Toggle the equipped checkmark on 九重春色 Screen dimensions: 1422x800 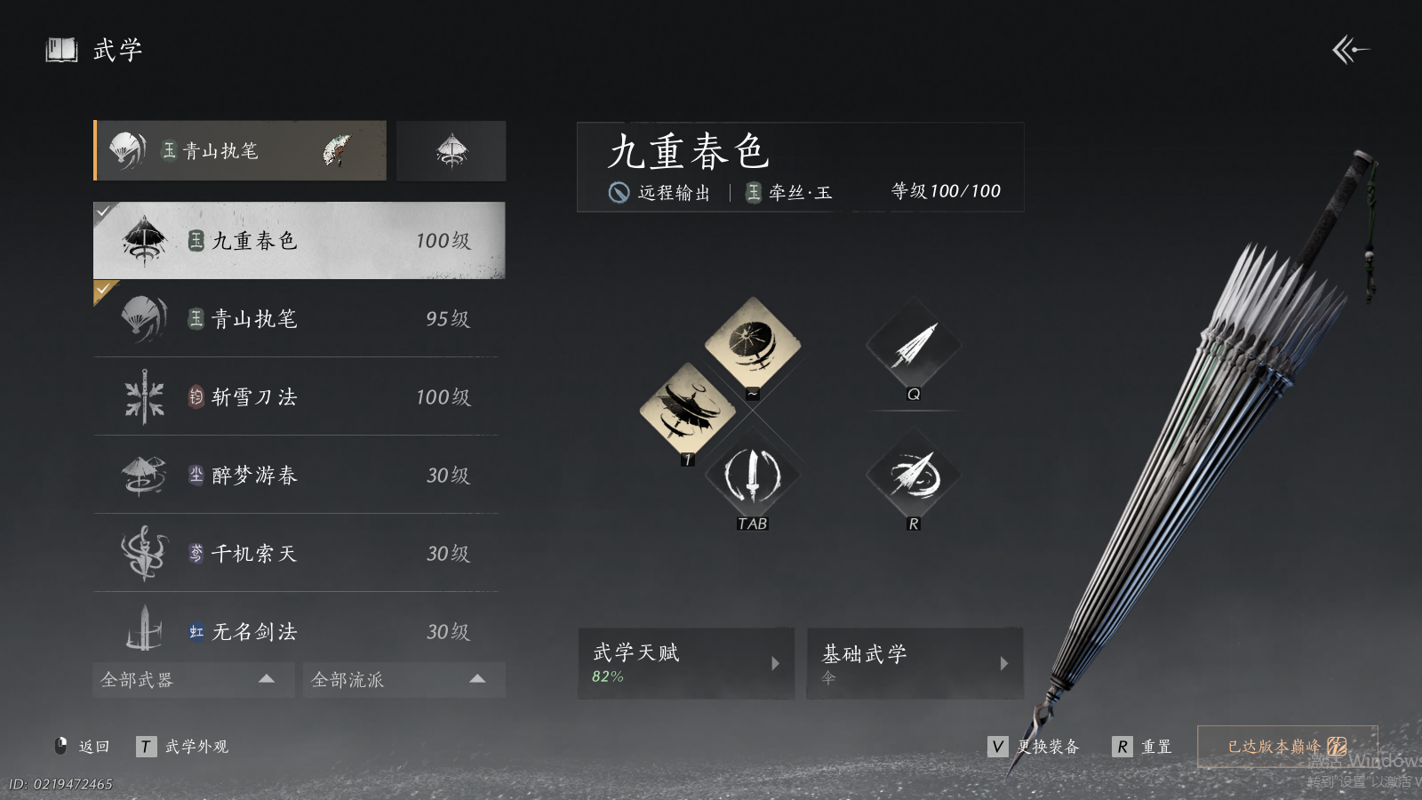[x=103, y=212]
